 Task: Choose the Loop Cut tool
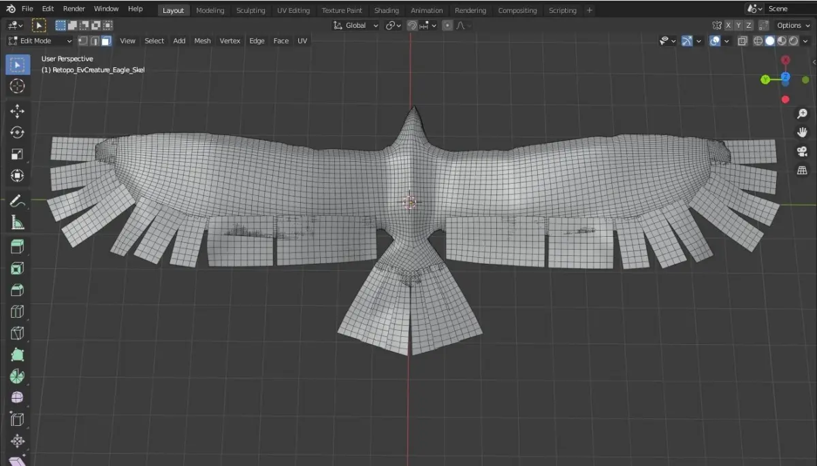pyautogui.click(x=18, y=312)
